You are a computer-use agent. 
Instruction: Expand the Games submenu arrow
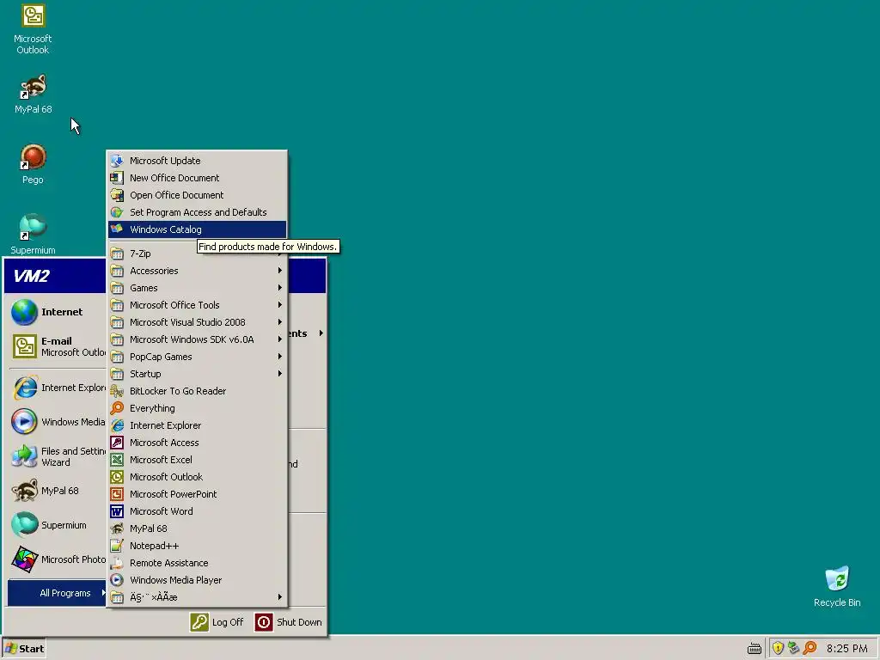[279, 288]
